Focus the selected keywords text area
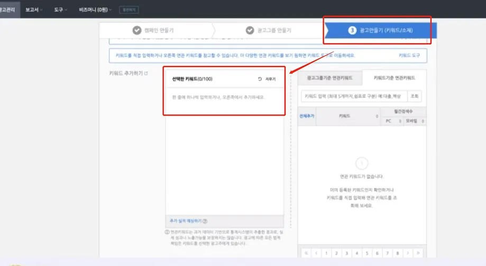The height and width of the screenshot is (266, 486). (224, 151)
